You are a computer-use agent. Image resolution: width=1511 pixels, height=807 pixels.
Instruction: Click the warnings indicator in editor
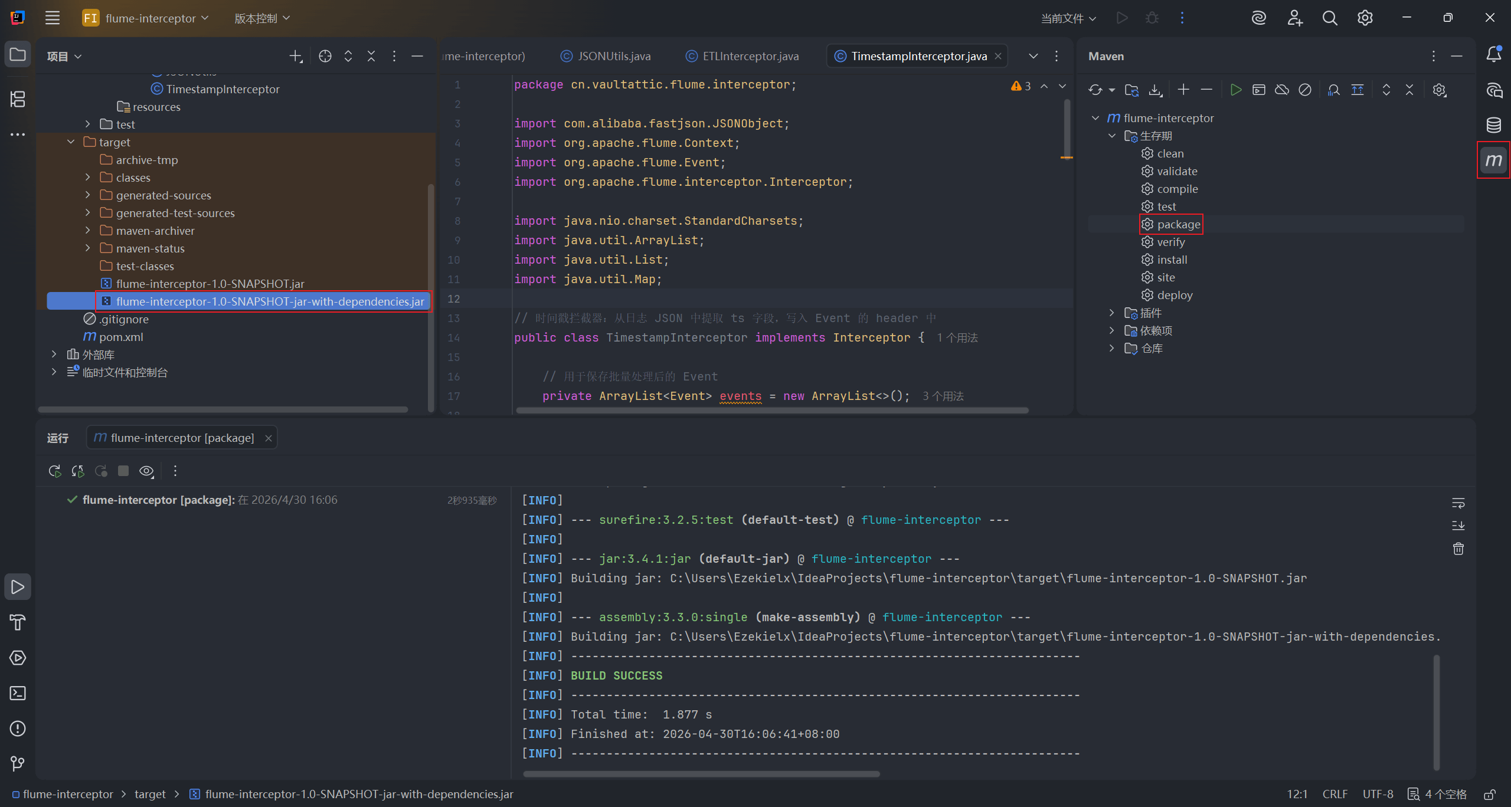click(1021, 86)
